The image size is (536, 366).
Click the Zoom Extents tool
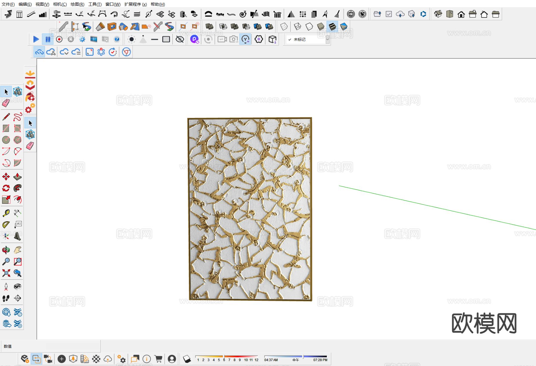6,273
